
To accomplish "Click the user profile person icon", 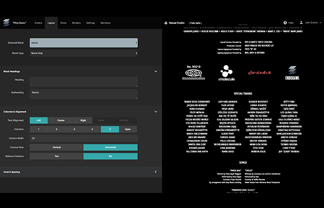I will click(x=301, y=23).
